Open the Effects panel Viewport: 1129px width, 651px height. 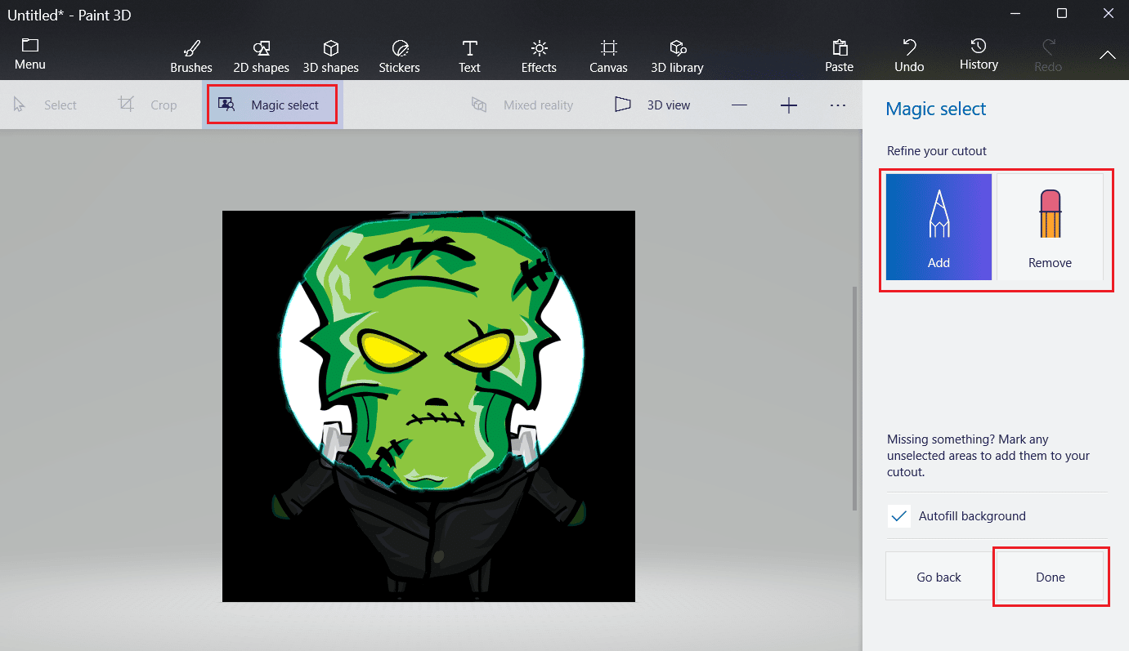coord(539,56)
